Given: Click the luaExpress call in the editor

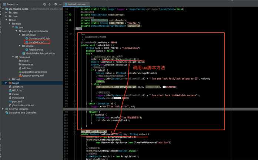Looking at the screenshot, I should click(108, 59).
